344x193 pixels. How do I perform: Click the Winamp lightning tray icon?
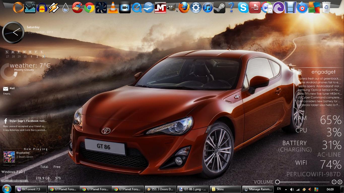pyautogui.click(x=304, y=189)
